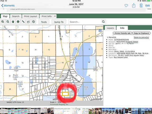Click the Scale 1 : 93K text
This screenshot has height=114, width=152.
[x=56, y=102]
